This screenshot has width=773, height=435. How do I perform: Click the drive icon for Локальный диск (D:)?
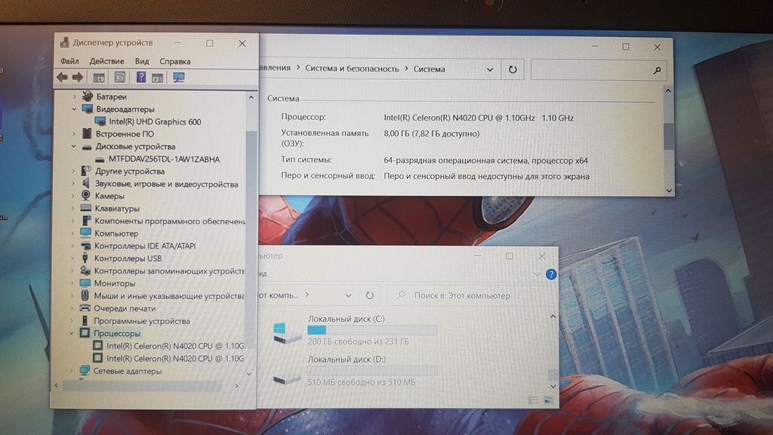[x=286, y=378]
